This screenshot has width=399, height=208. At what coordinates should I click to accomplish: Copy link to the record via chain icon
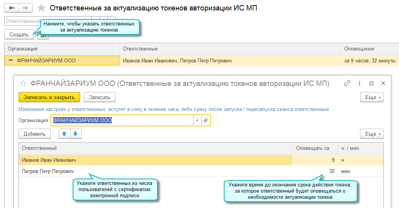(x=347, y=83)
